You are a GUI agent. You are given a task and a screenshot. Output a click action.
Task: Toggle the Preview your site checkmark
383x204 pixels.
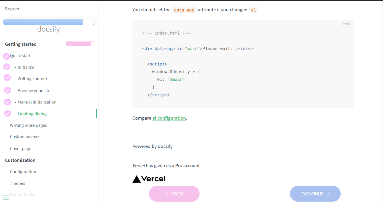8,90
